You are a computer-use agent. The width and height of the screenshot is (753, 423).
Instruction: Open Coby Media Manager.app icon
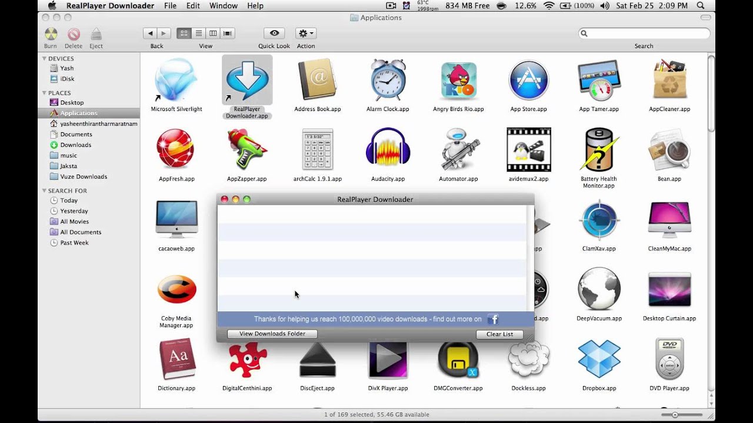coord(176,290)
